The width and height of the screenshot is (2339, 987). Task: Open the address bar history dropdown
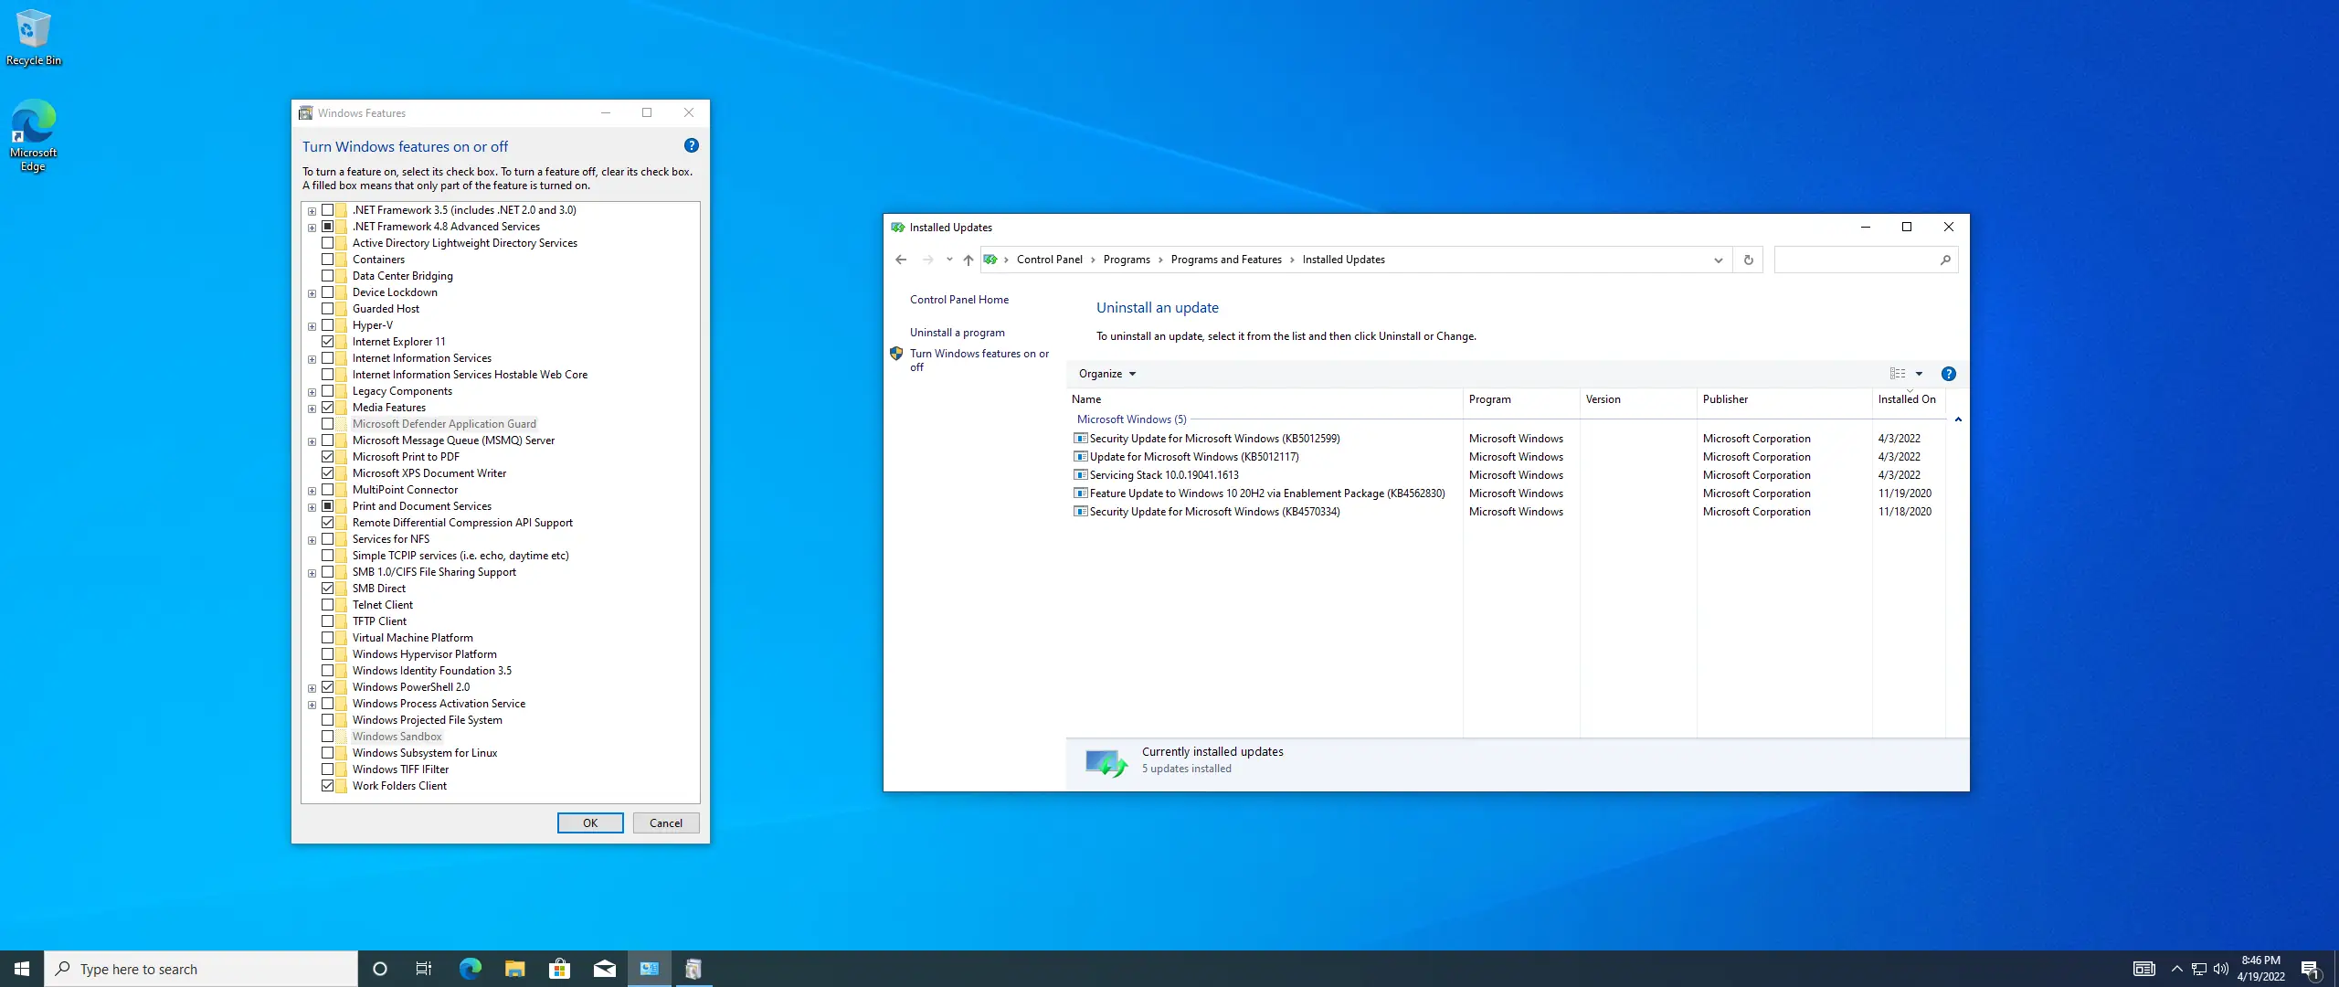(1718, 260)
